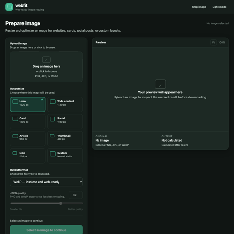Image resolution: width=234 pixels, height=234 pixels.
Task: Click the Drop an image here dropzone
Action: (x=46, y=67)
